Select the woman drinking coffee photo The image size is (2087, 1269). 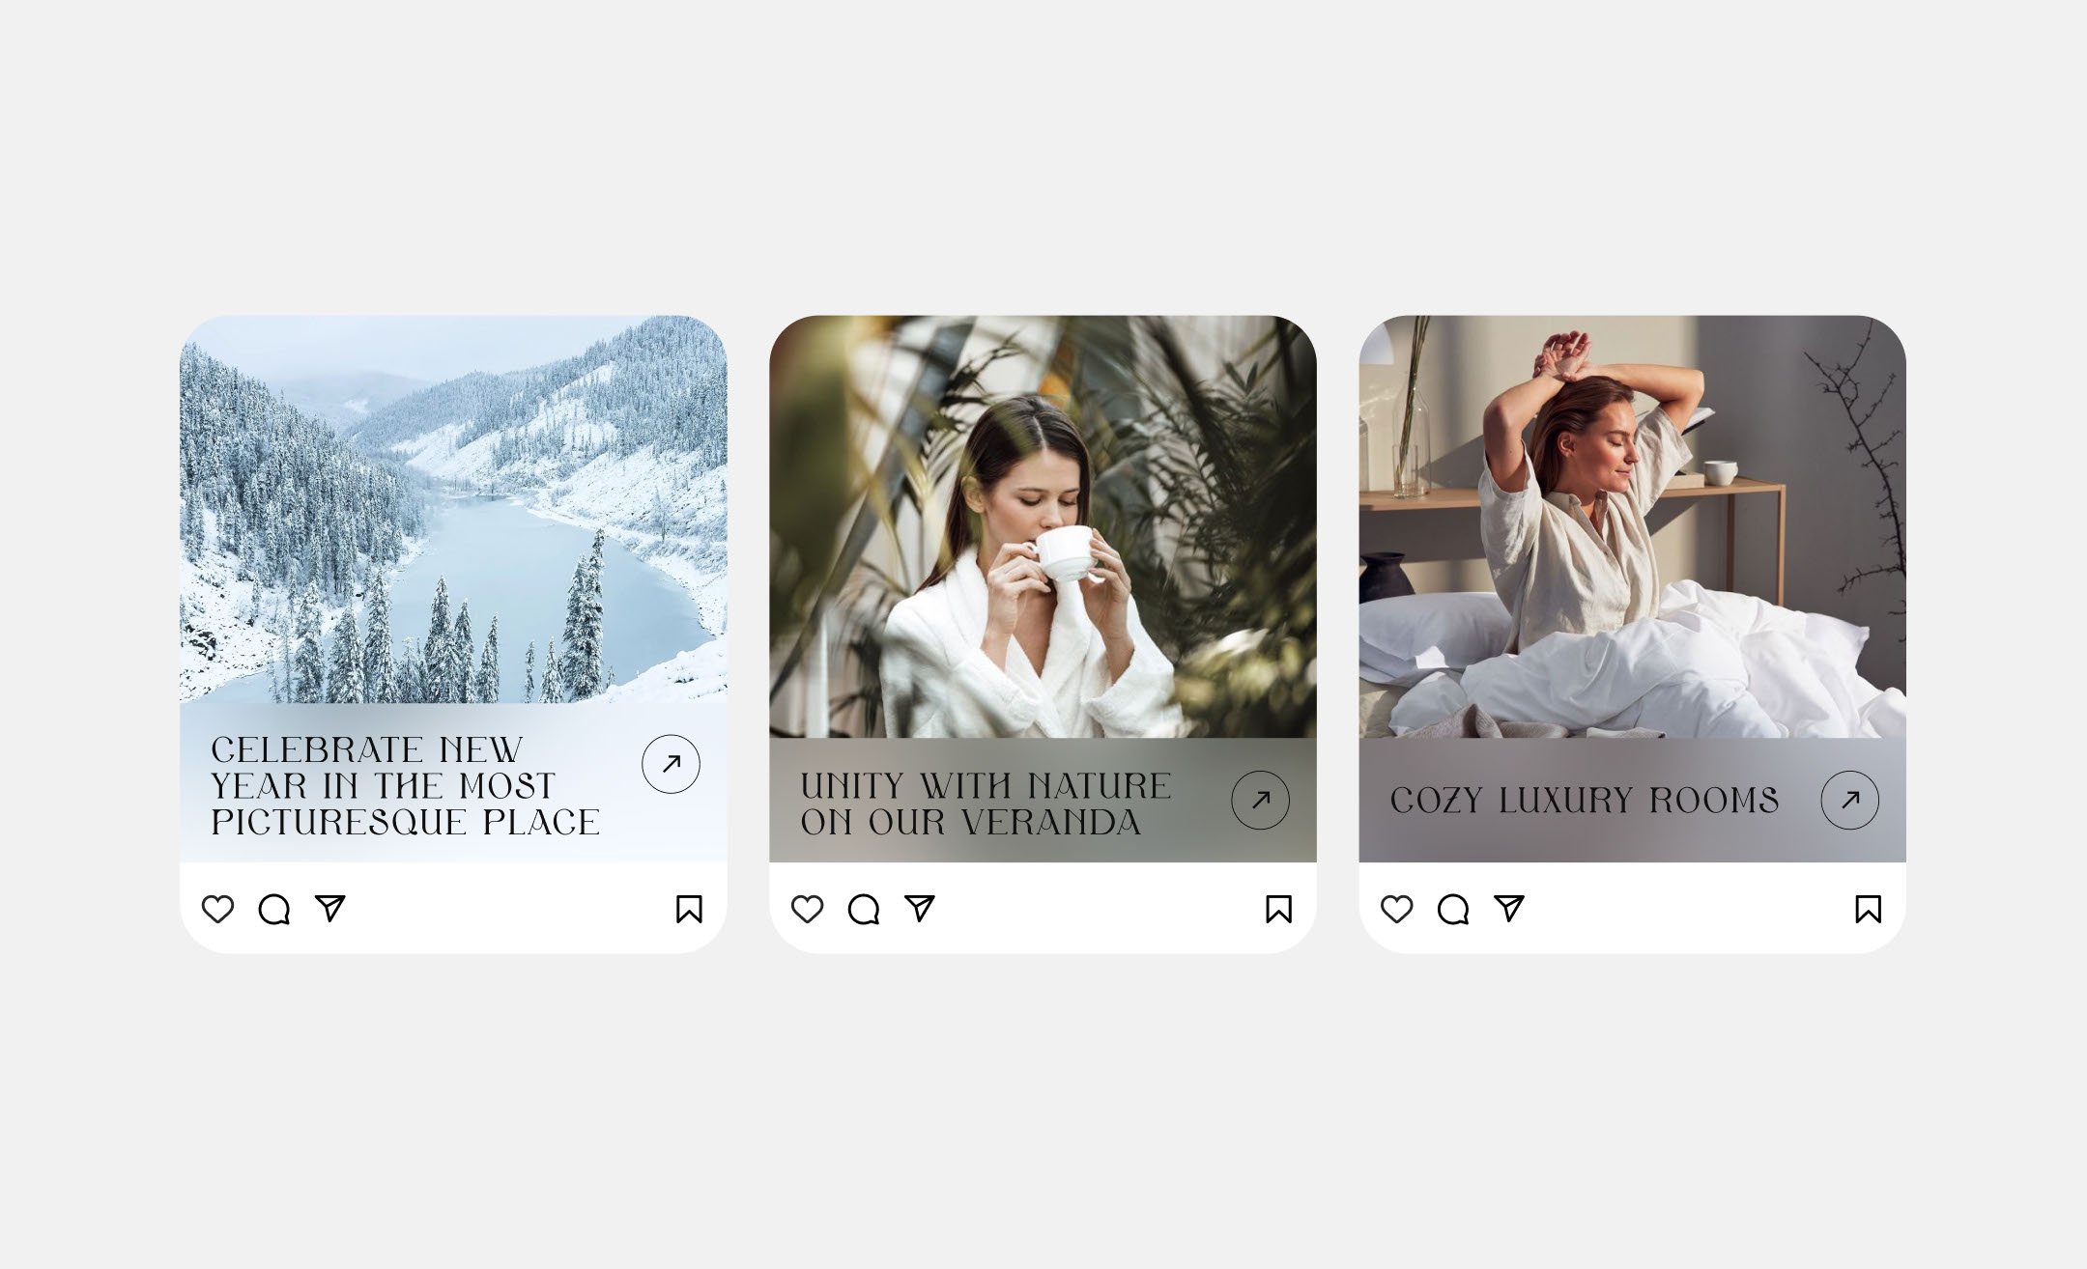(1043, 526)
